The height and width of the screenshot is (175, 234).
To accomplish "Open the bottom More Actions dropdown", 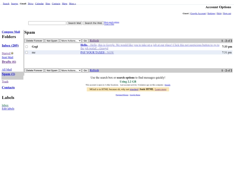I will click(x=71, y=70).
